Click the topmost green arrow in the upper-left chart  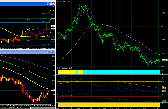coord(47,17)
